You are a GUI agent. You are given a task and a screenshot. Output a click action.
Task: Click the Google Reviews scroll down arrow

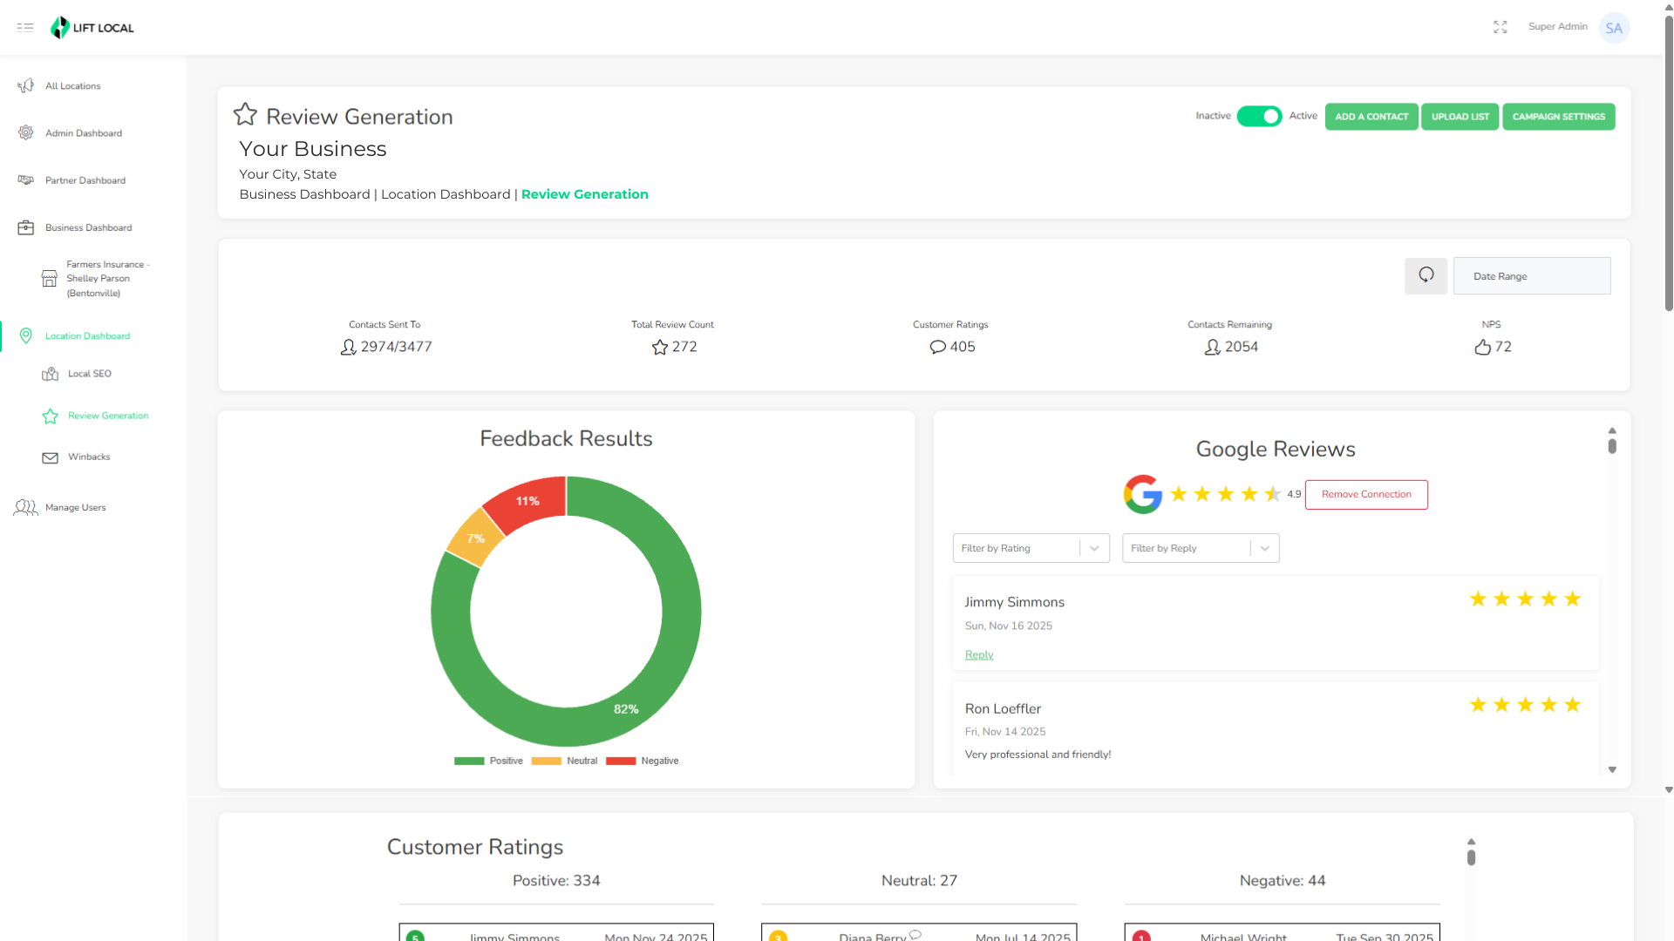[x=1612, y=769]
